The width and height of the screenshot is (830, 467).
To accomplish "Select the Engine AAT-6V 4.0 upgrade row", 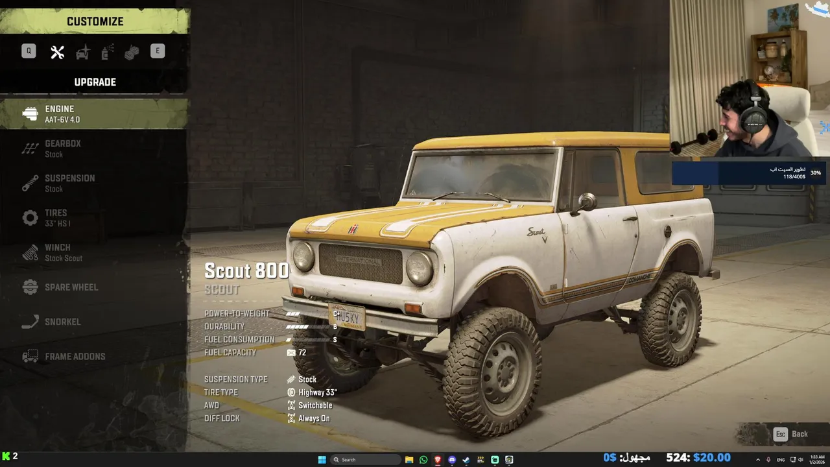I will click(95, 114).
